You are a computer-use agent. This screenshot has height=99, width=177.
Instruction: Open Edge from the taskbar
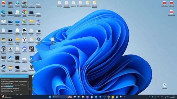click(104, 97)
